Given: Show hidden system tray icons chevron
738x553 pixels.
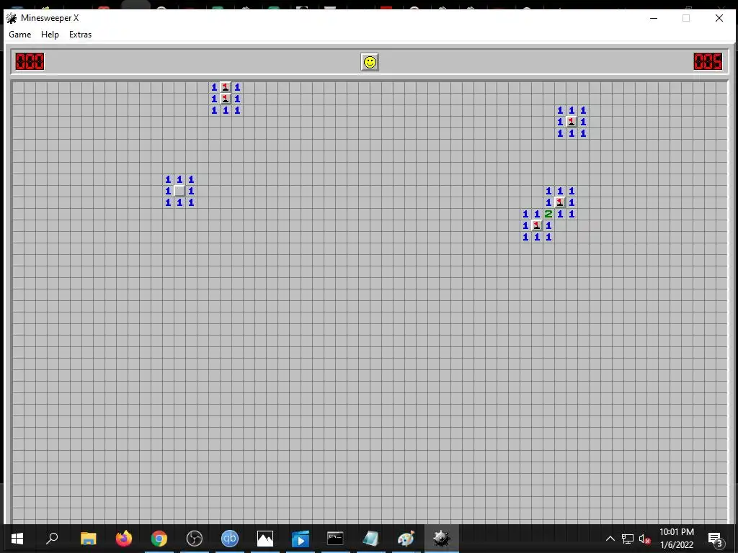Looking at the screenshot, I should pos(610,539).
